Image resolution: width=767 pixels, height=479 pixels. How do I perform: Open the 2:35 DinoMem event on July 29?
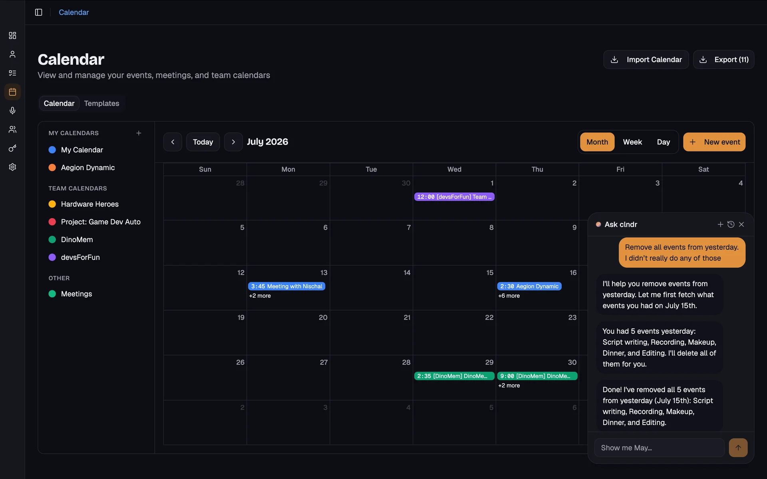(x=454, y=376)
